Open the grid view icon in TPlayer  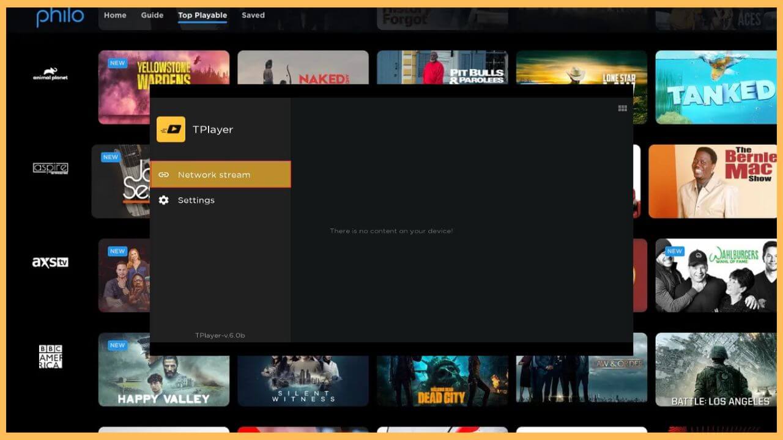(x=623, y=108)
